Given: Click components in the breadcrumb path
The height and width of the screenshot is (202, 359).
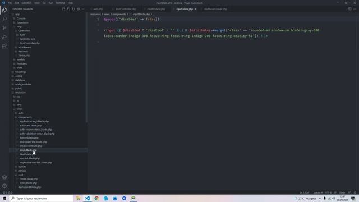Looking at the screenshot, I should click(x=119, y=15).
